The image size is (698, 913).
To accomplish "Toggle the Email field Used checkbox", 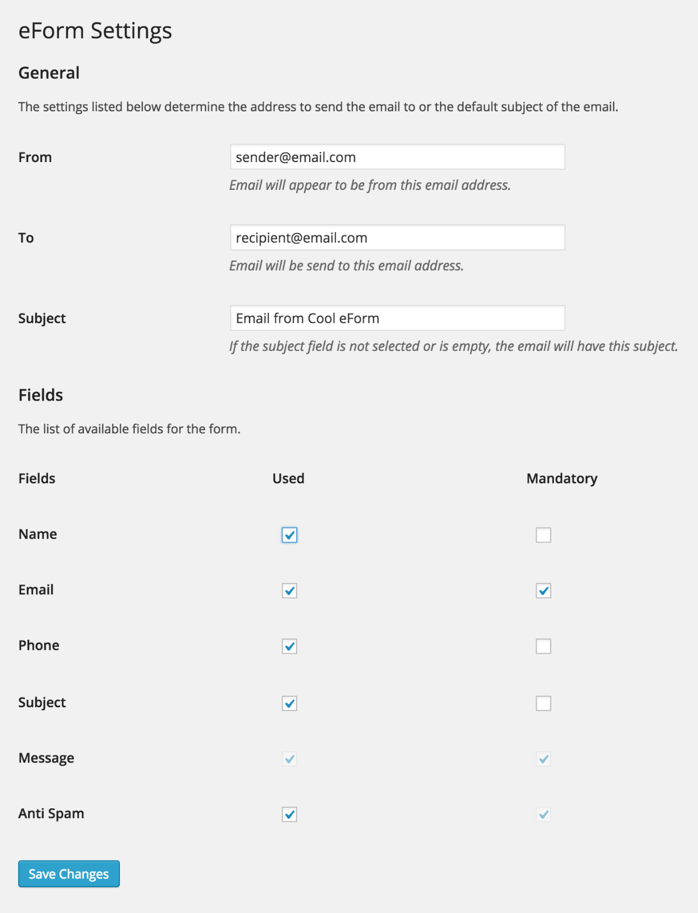I will coord(290,590).
